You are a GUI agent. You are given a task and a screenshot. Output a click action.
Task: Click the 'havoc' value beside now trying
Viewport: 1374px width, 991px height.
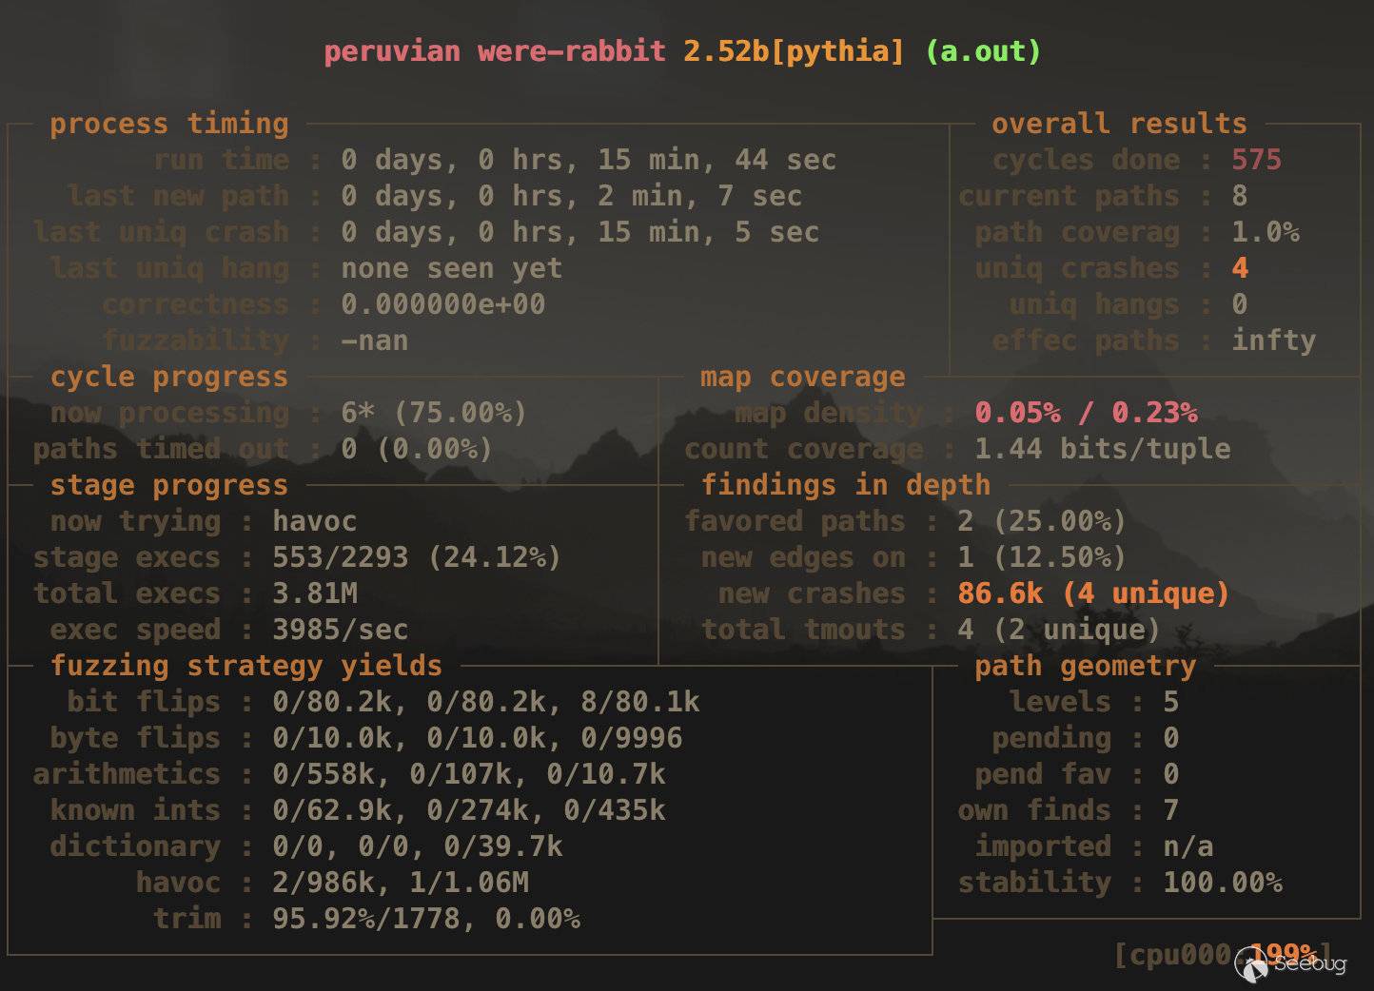click(x=314, y=521)
